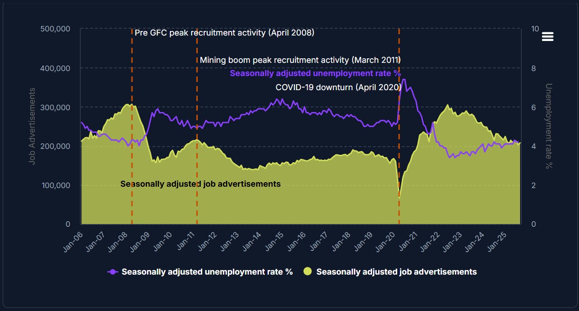Click the 500,000 left axis value
This screenshot has height=311, width=579.
[55, 29]
